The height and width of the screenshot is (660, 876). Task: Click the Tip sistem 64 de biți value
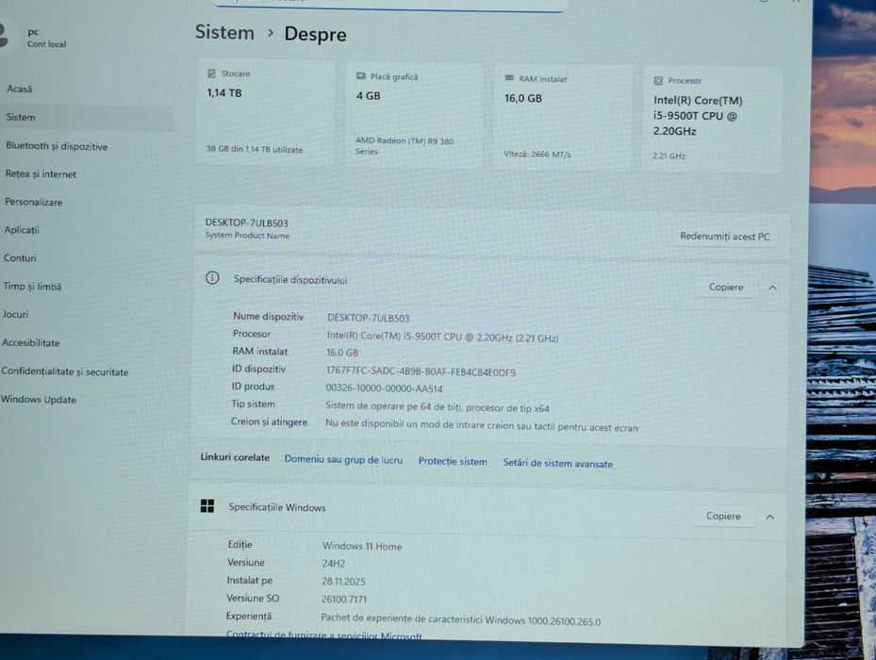[x=438, y=407]
